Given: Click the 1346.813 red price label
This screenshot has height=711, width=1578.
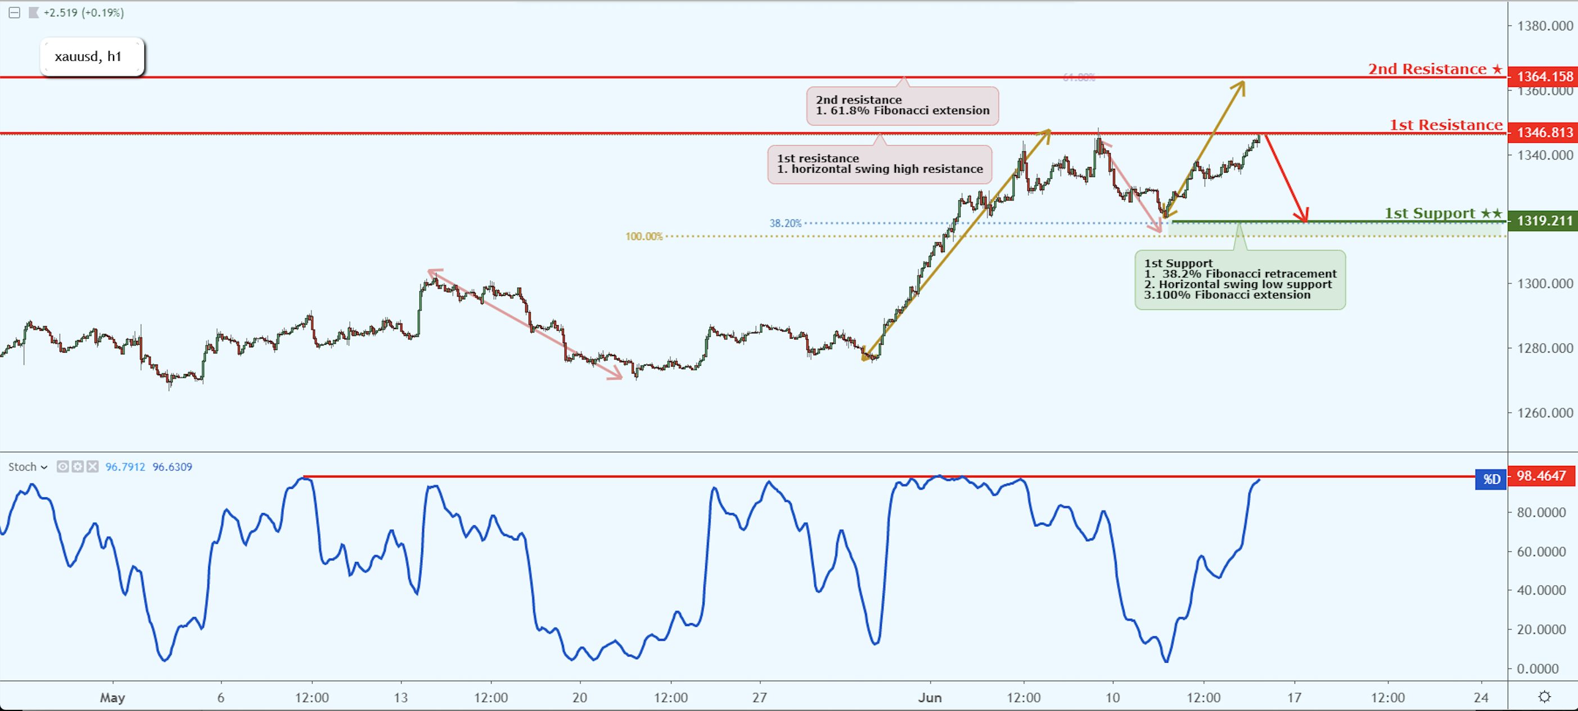Looking at the screenshot, I should tap(1543, 132).
